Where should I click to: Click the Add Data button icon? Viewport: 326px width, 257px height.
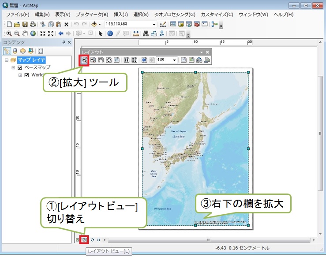(x=94, y=24)
